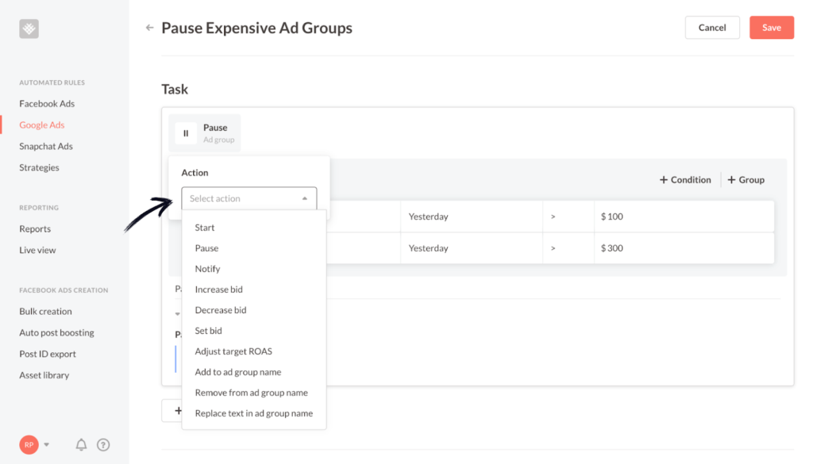Click the rule title Pause Expensive Ad Groups
The width and height of the screenshot is (813, 464).
click(x=256, y=28)
